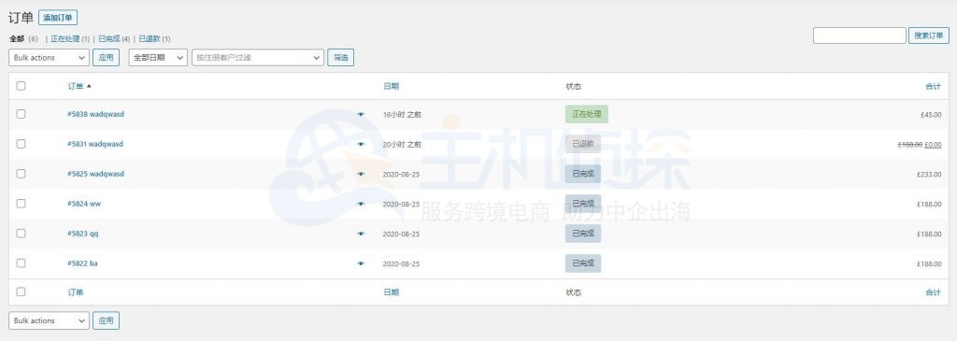Select the 状态 column header text
Viewport: 957px width, 341px height.
pos(574,86)
